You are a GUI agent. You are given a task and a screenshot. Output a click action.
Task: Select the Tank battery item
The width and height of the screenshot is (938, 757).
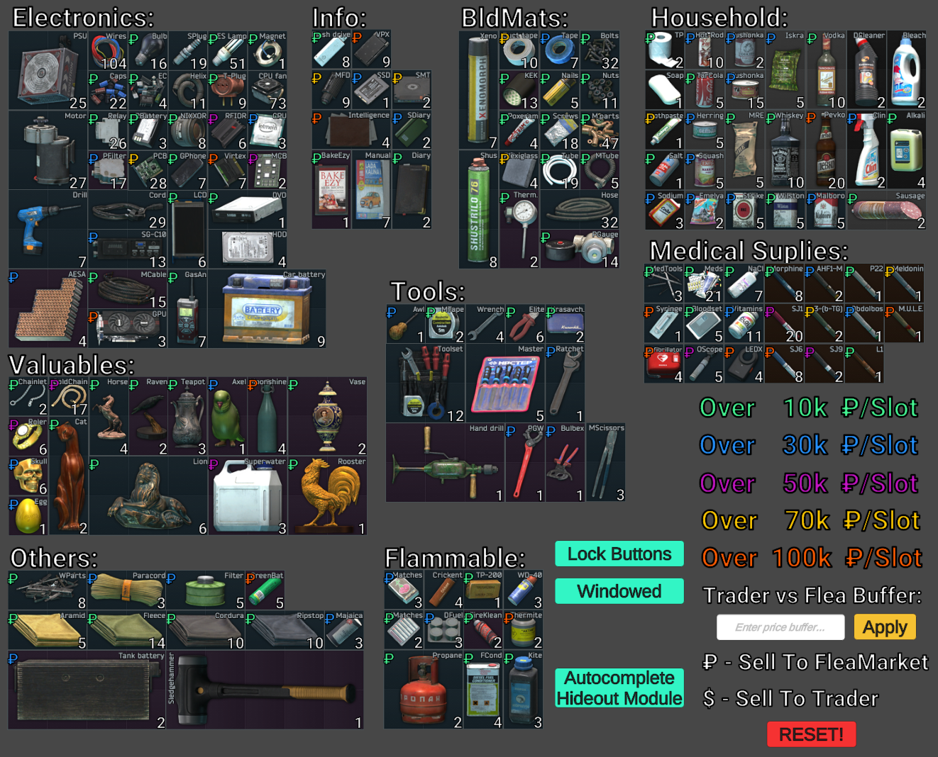click(x=88, y=690)
